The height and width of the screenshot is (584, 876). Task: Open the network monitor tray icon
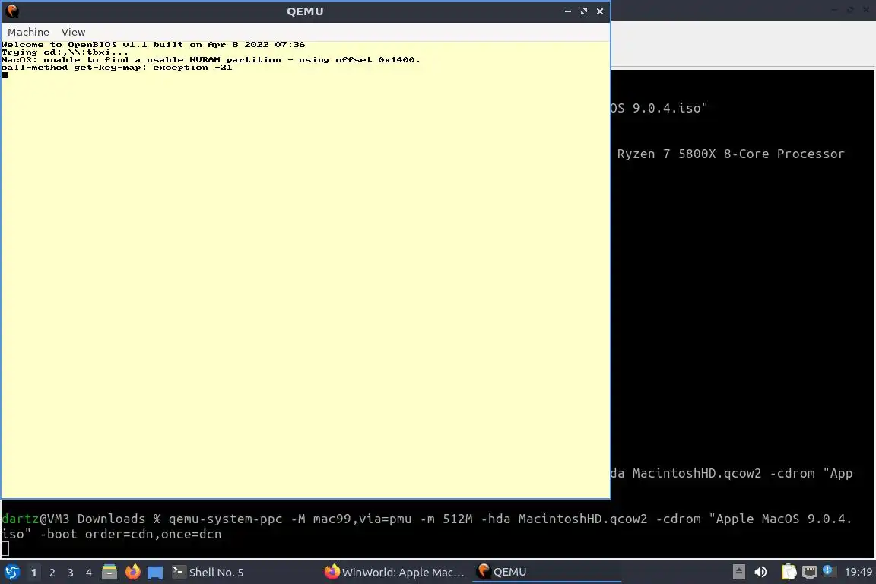[810, 572]
